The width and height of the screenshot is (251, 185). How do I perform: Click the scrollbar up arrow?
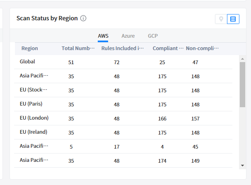coord(242,59)
